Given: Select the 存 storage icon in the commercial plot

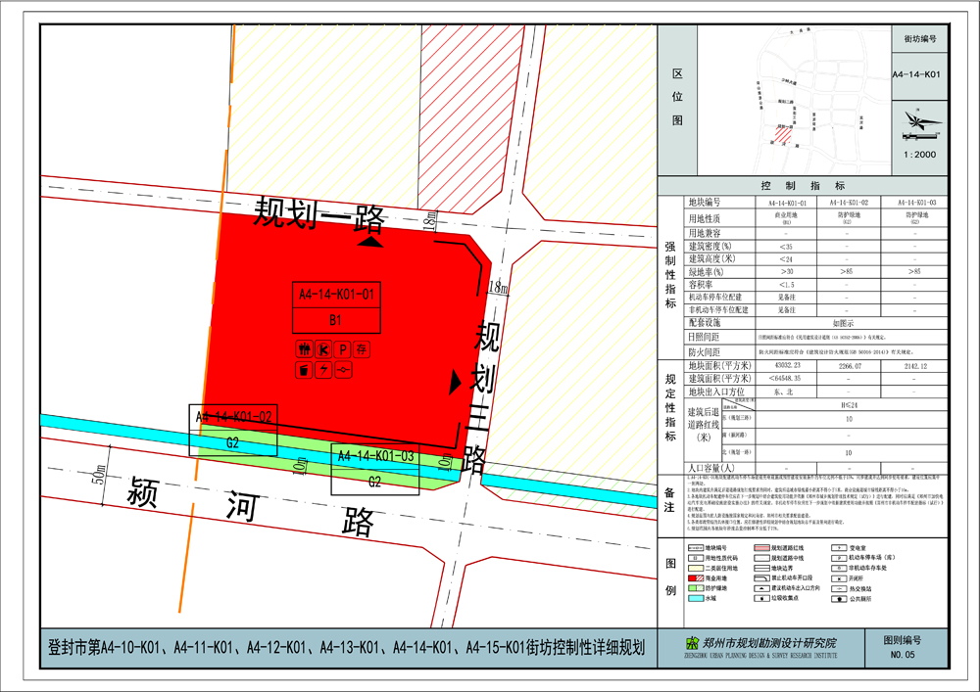Looking at the screenshot, I should point(362,349).
